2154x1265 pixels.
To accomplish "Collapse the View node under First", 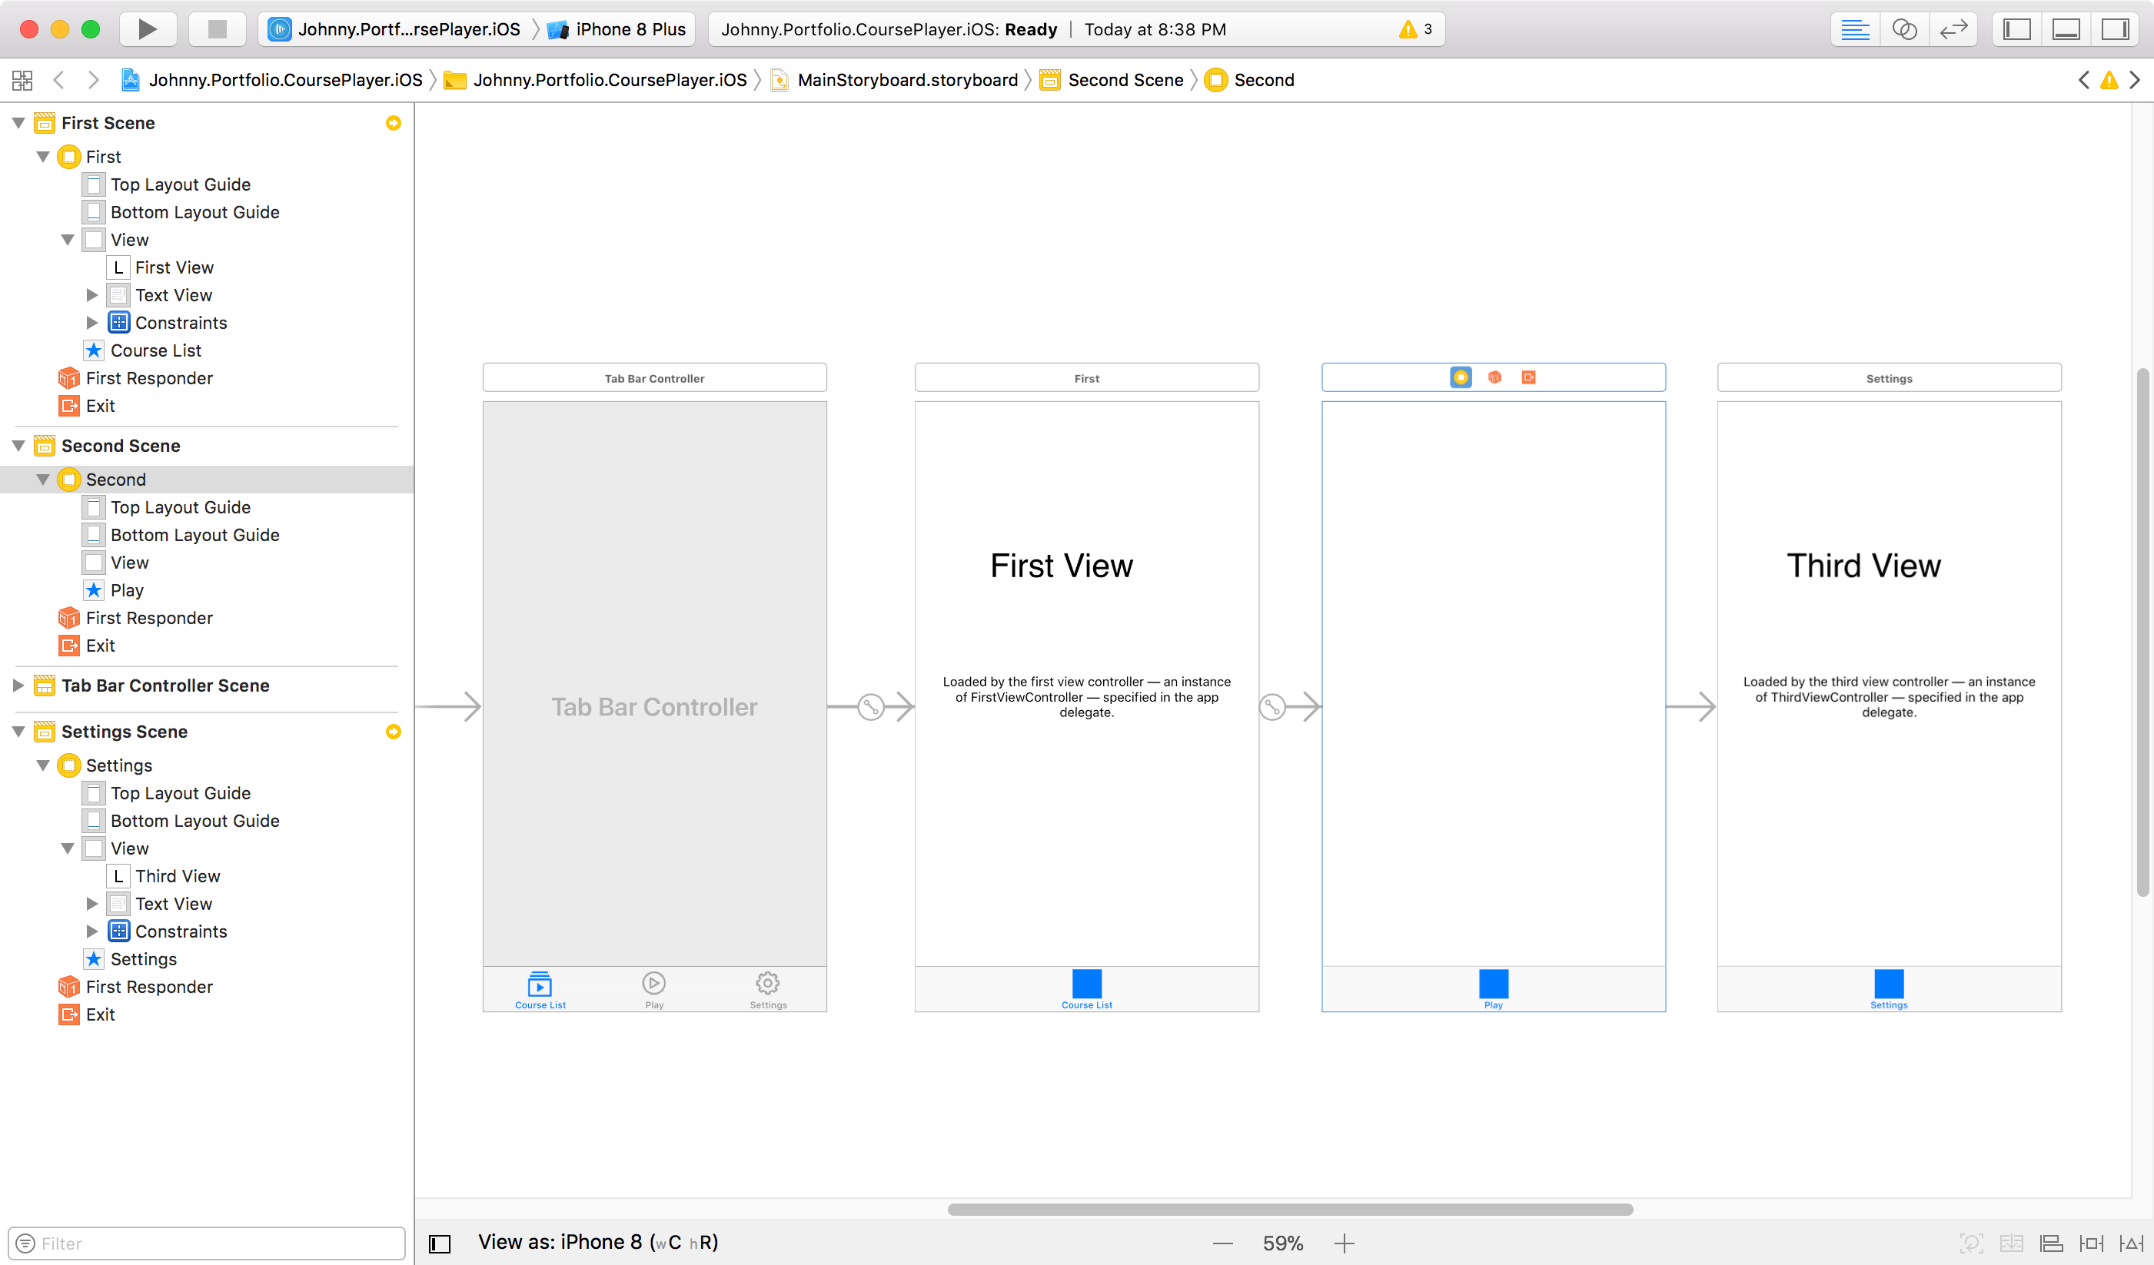I will coord(68,241).
